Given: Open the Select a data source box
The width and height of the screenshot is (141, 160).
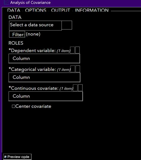Looking at the screenshot, I should [x=35, y=26].
